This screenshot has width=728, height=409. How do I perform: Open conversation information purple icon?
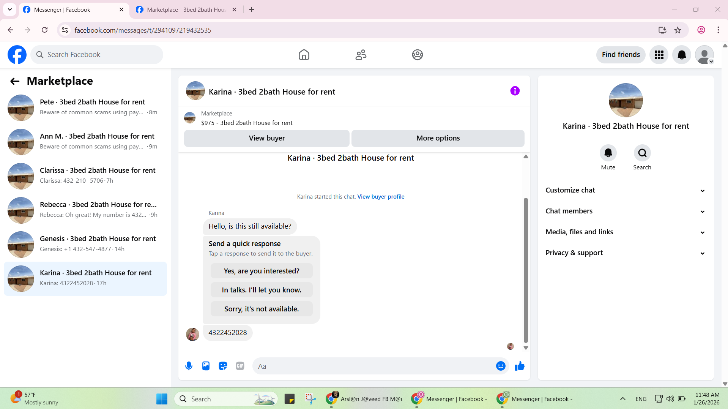[x=515, y=91]
